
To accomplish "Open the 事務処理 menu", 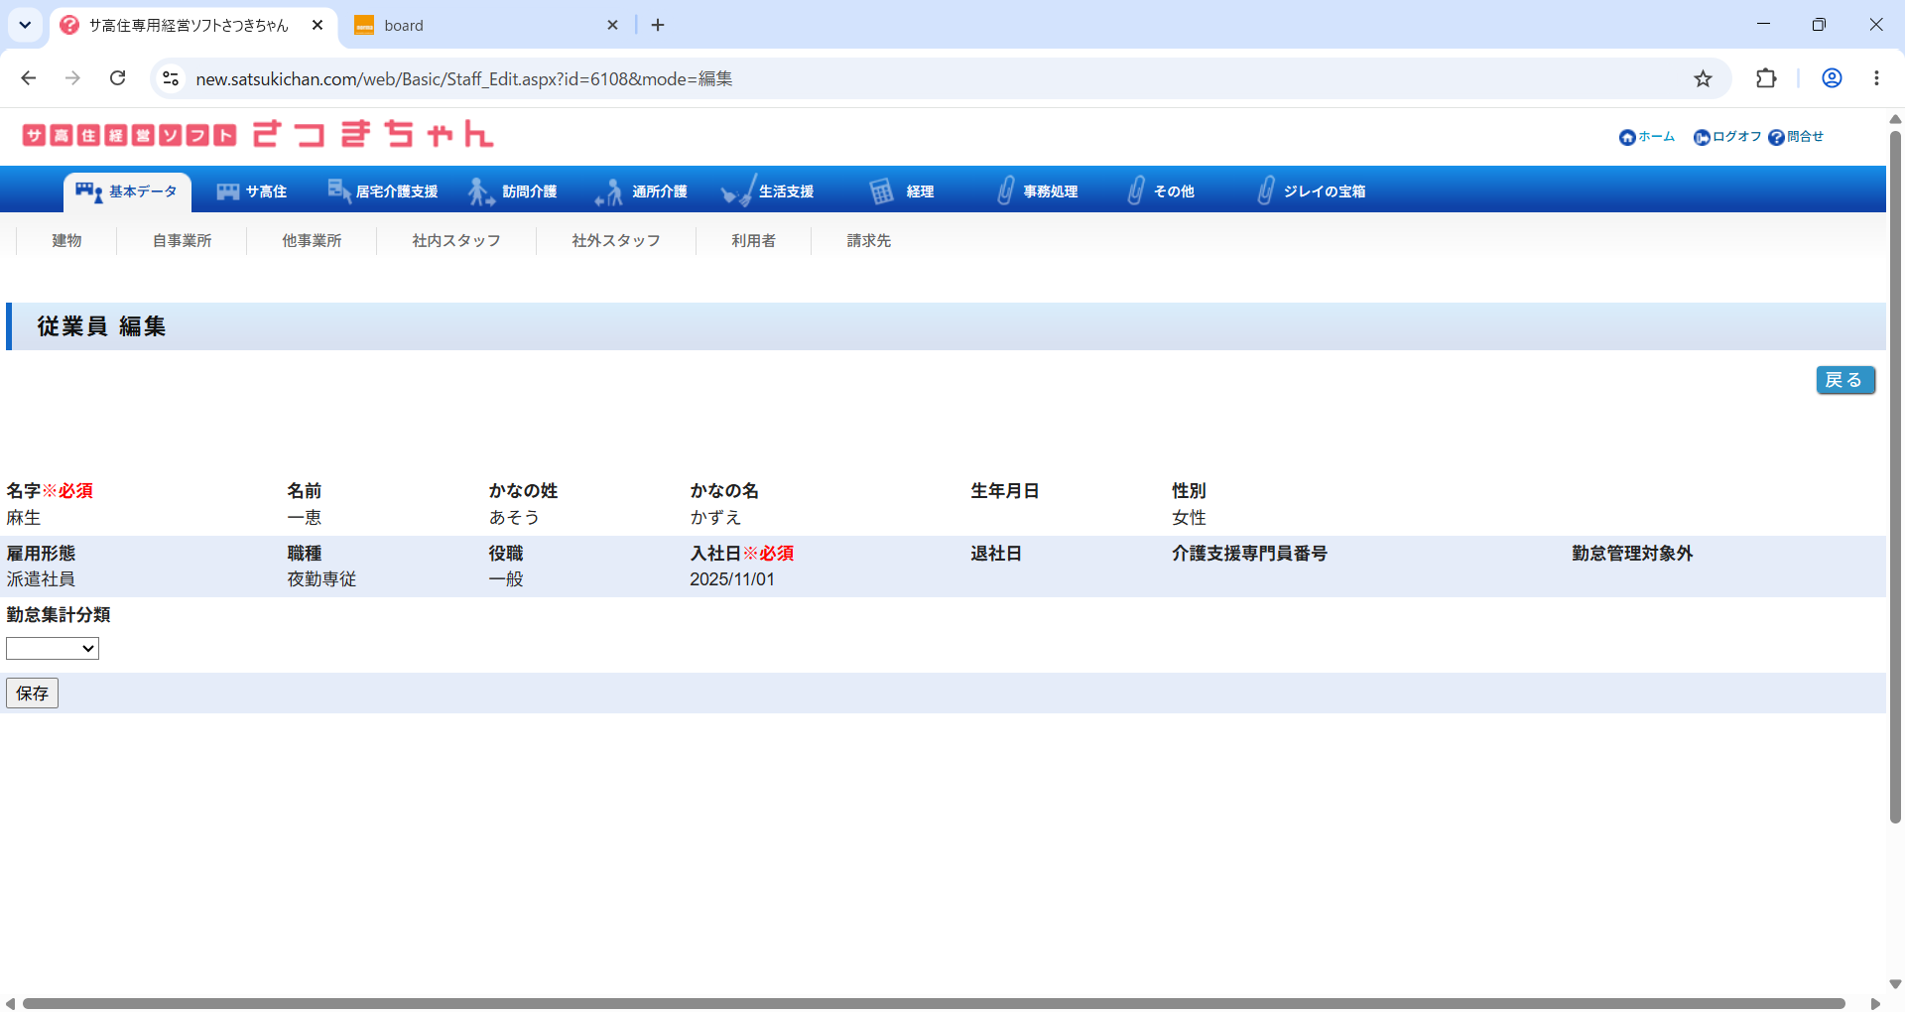I will click(x=1038, y=191).
